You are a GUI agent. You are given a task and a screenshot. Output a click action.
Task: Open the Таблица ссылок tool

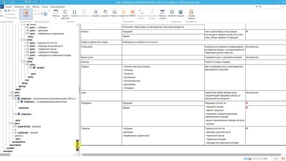[x=162, y=14]
